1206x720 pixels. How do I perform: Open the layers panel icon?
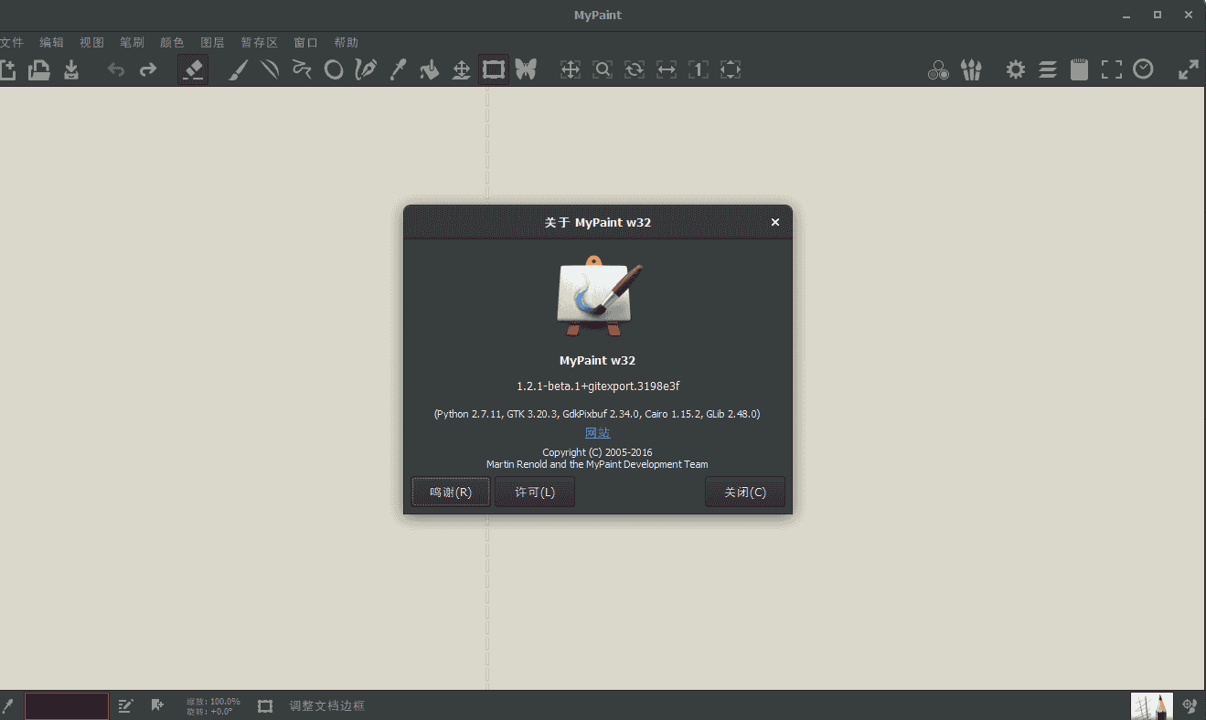pos(1047,69)
